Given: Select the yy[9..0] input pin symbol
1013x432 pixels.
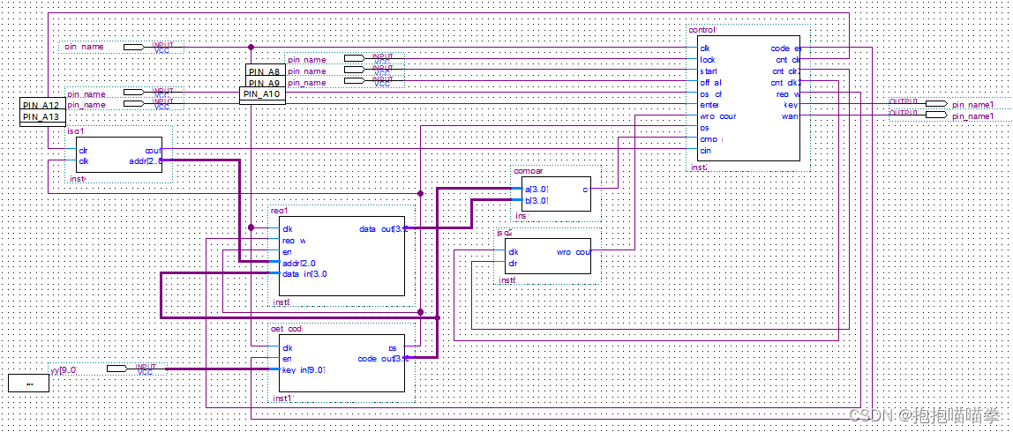Looking at the screenshot, I should tap(116, 369).
